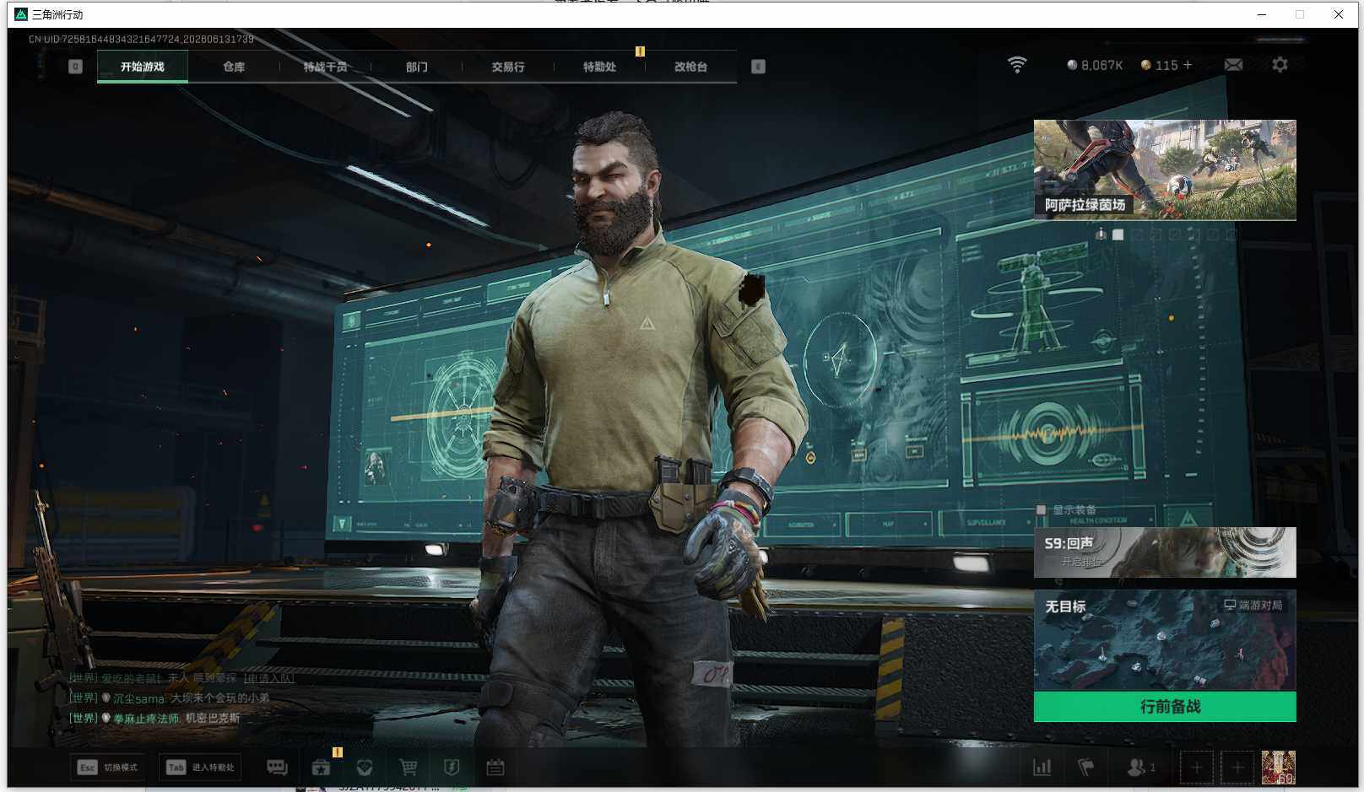Click the Tab 进入特勤处 button

click(x=200, y=767)
